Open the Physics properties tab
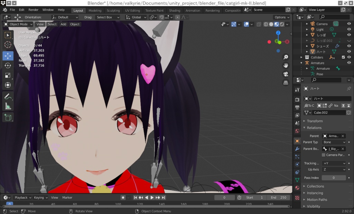The height and width of the screenshot is (214, 354). (x=297, y=164)
